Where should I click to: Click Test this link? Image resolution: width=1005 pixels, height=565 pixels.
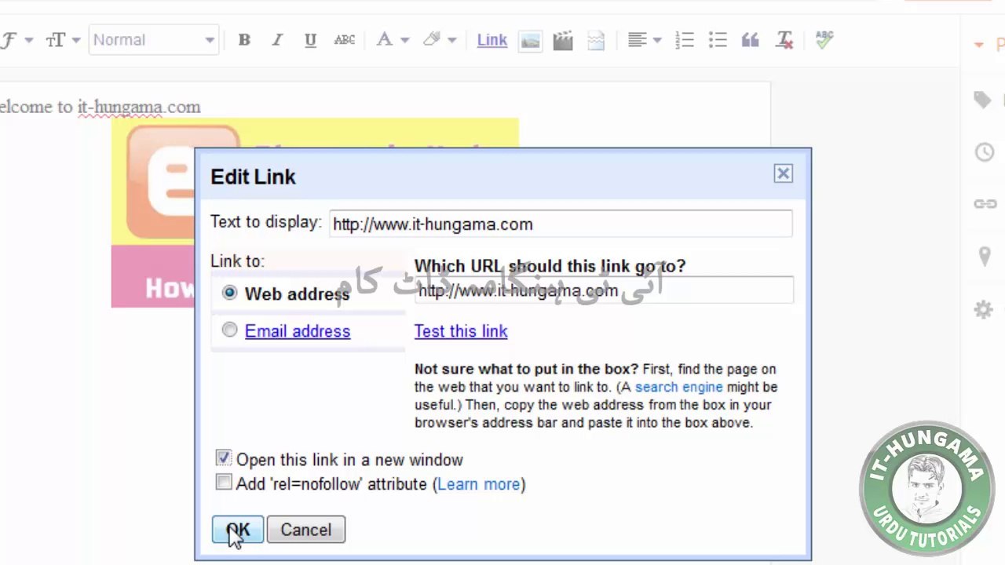coord(461,331)
